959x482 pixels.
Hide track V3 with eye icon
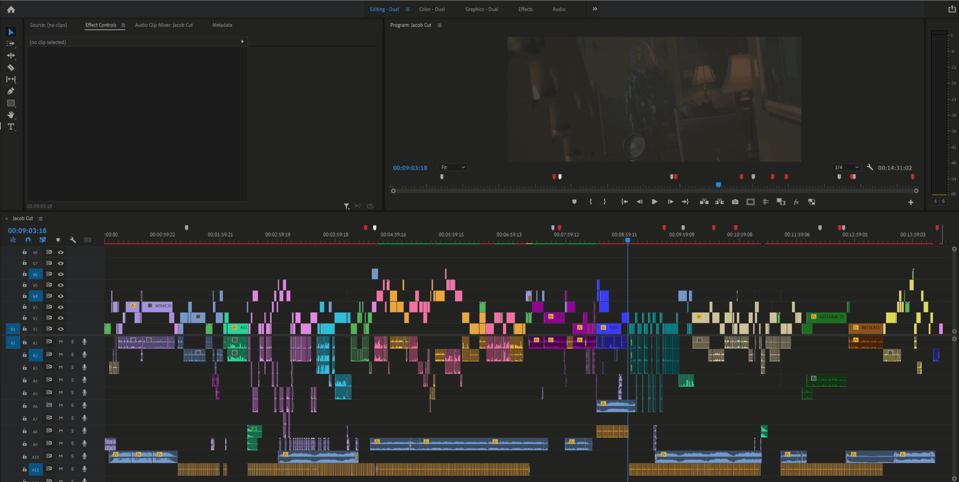pyautogui.click(x=60, y=307)
